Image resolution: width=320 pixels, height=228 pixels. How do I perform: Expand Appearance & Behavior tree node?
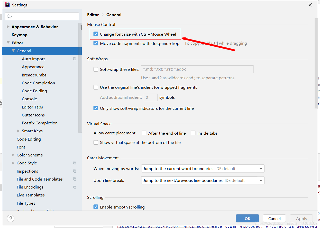(8, 27)
